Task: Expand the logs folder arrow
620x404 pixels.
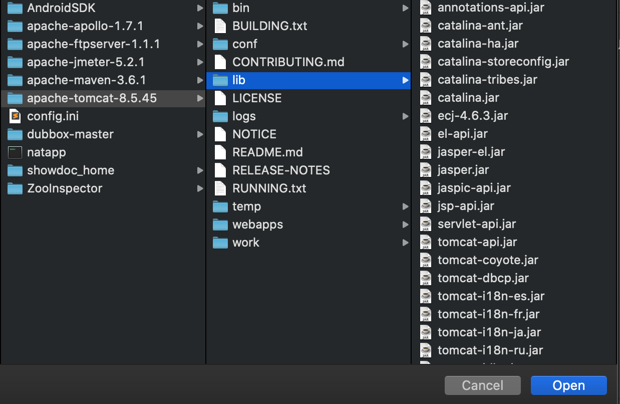Action: click(x=405, y=116)
